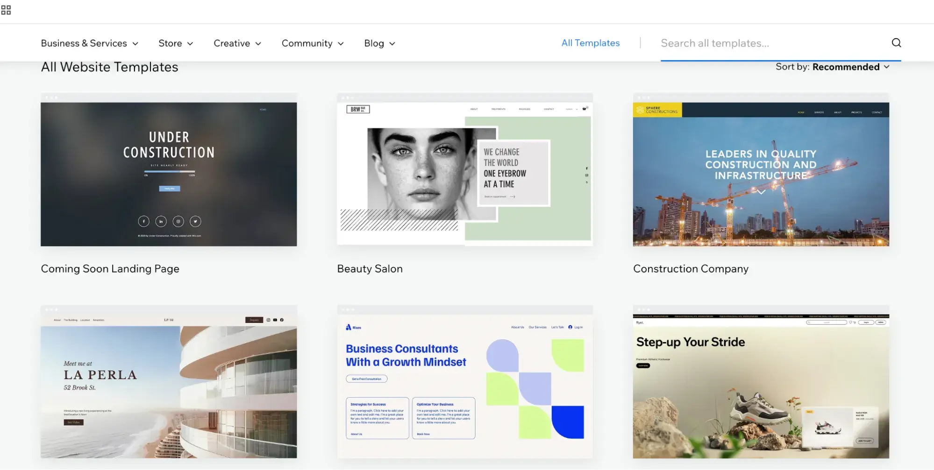The height and width of the screenshot is (470, 934).
Task: Click Facebook icon in Coming Soon template
Action: tap(143, 221)
